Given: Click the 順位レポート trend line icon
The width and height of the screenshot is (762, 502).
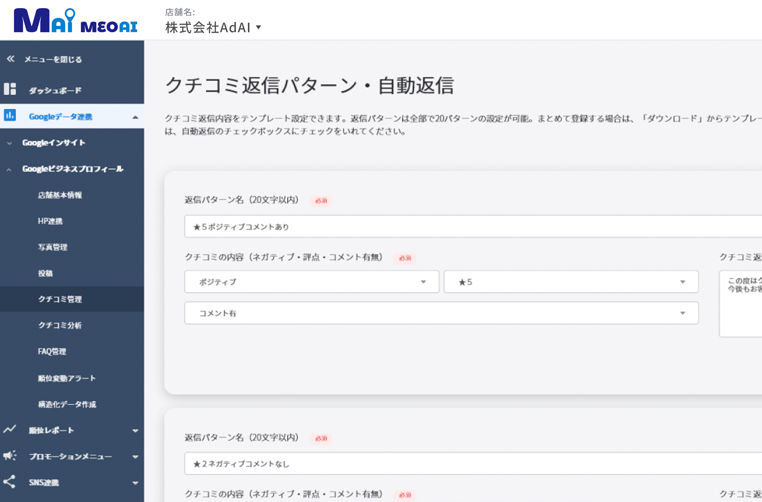Looking at the screenshot, I should (10, 429).
